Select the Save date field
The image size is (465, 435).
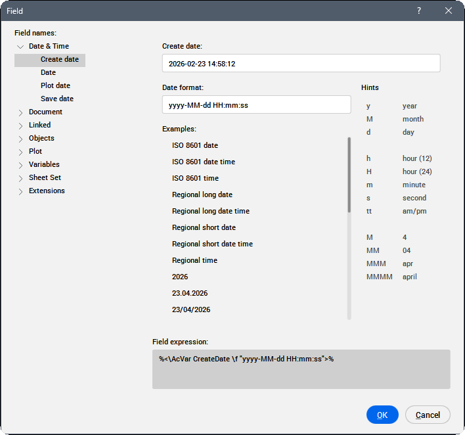pos(57,99)
